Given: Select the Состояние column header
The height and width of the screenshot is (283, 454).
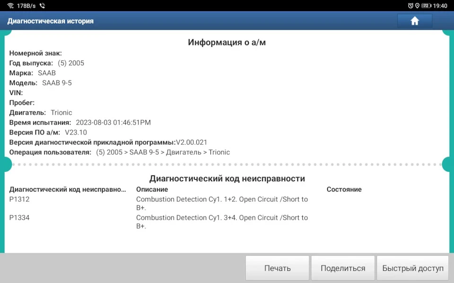Looking at the screenshot, I should (x=344, y=190).
